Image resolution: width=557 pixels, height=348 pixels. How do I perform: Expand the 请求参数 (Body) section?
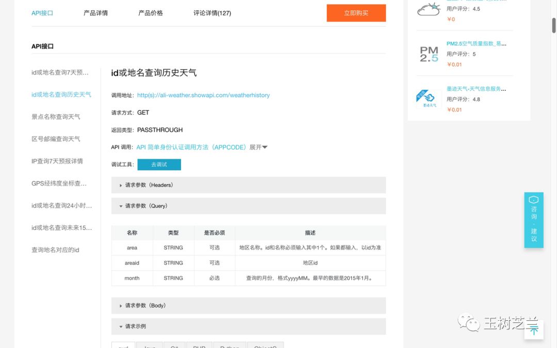point(248,305)
